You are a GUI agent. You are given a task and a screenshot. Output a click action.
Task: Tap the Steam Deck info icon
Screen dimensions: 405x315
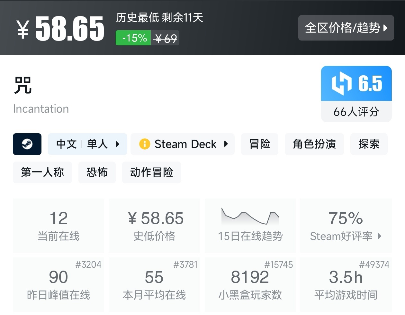tap(144, 144)
